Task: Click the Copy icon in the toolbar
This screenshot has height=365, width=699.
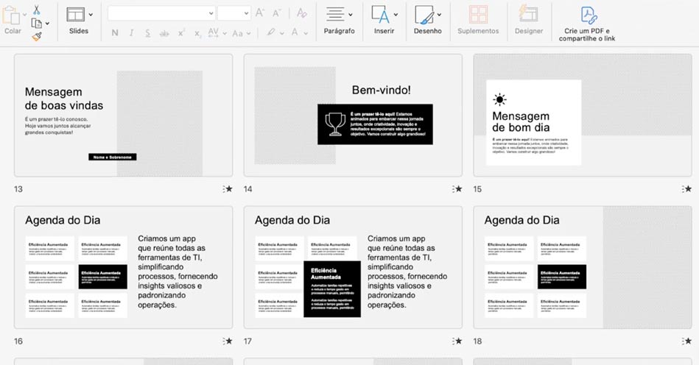Action: [x=36, y=24]
